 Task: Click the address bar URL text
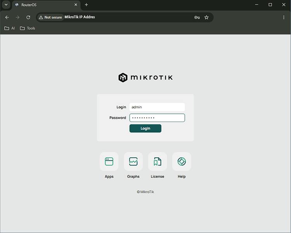click(x=80, y=17)
